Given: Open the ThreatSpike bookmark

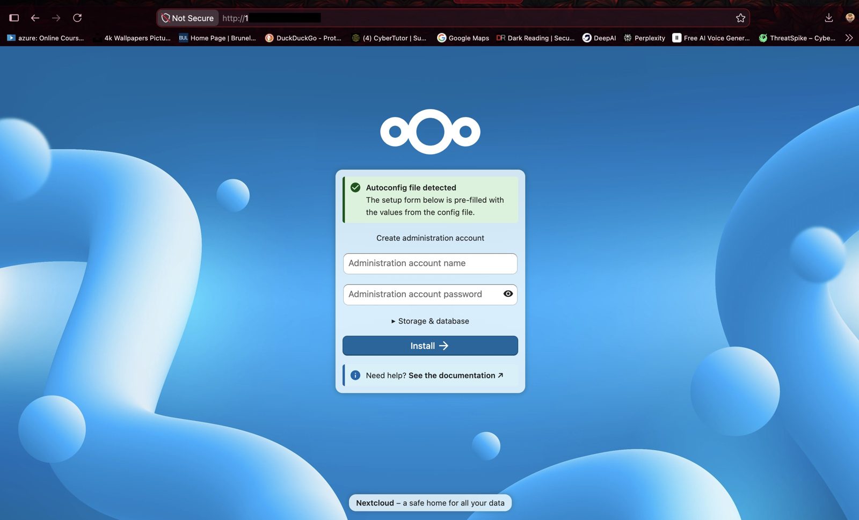Looking at the screenshot, I should (797, 38).
